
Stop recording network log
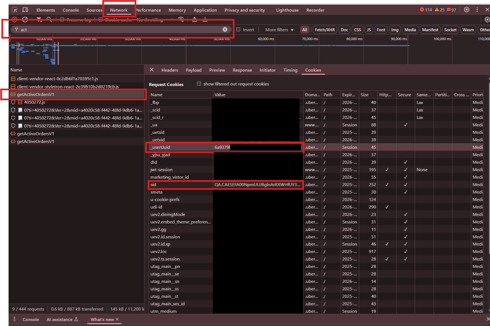point(15,19)
